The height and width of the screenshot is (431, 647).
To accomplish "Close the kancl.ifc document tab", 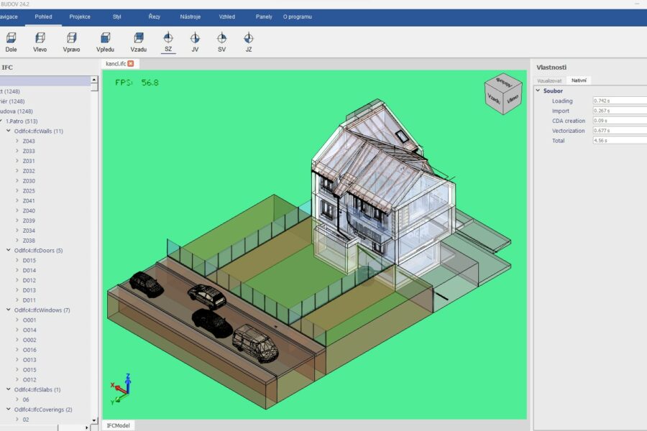I will pyautogui.click(x=131, y=64).
